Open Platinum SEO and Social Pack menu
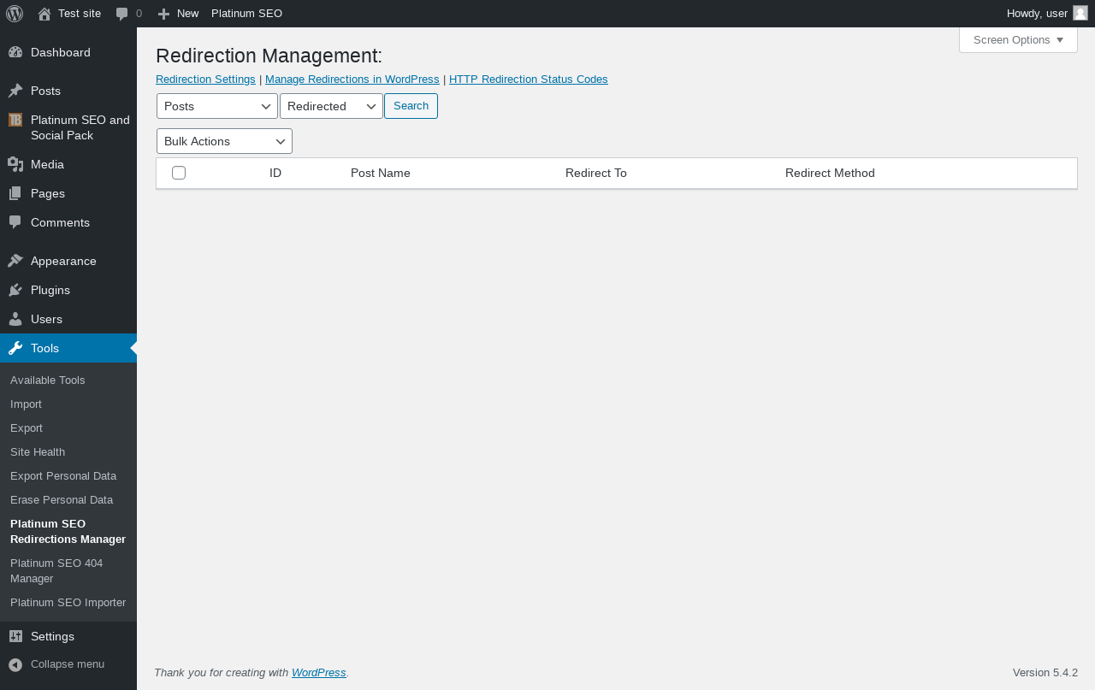The width and height of the screenshot is (1095, 690). point(80,127)
